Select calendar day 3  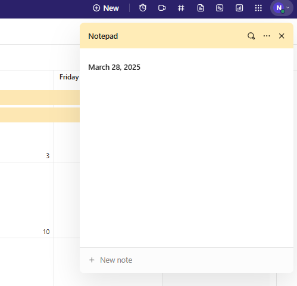coord(48,156)
